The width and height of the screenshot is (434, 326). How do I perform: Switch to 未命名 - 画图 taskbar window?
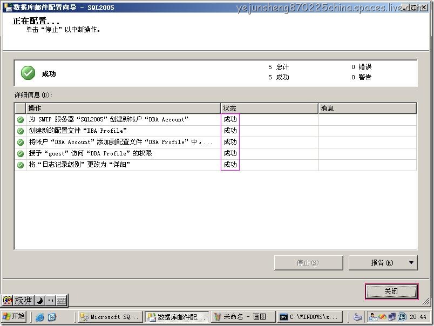pyautogui.click(x=243, y=317)
